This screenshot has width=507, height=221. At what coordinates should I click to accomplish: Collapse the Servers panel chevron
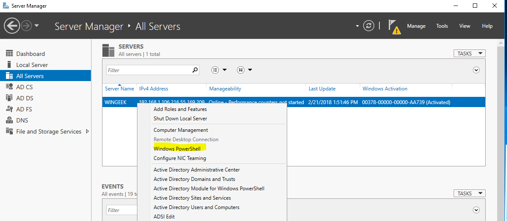coord(476,70)
